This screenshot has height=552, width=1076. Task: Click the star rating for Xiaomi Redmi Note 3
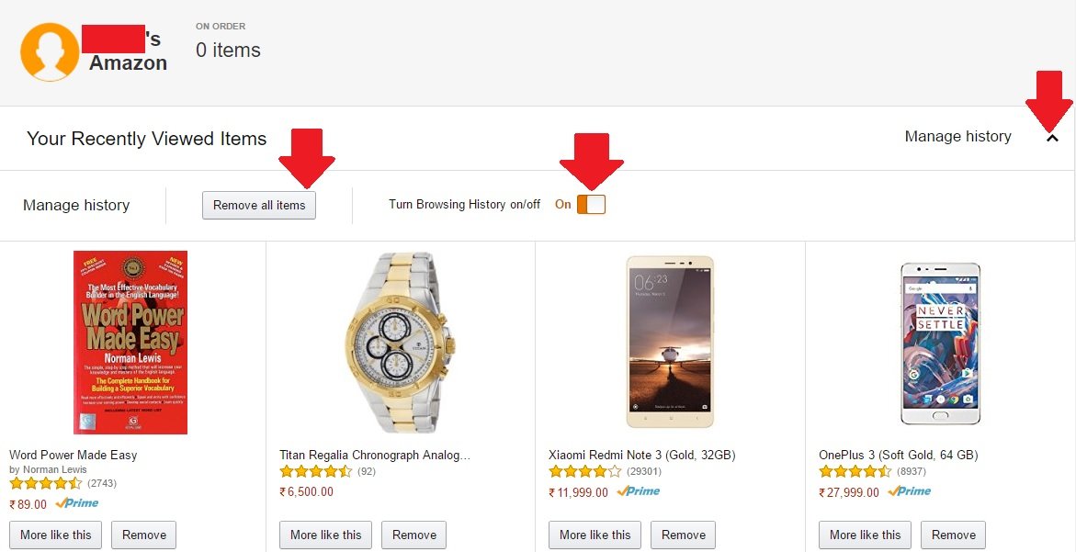585,471
